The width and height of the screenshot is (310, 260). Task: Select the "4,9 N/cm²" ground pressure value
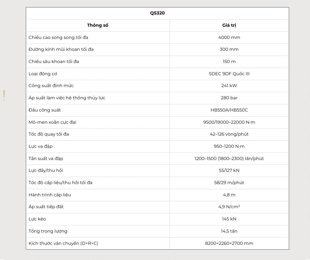pos(229,207)
